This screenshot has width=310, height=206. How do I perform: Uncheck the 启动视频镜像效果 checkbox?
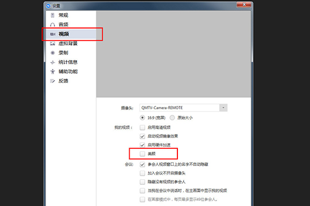(x=142, y=136)
